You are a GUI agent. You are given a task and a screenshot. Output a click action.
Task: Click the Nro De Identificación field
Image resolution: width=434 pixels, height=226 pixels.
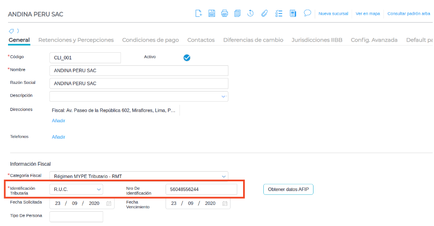[201, 189]
